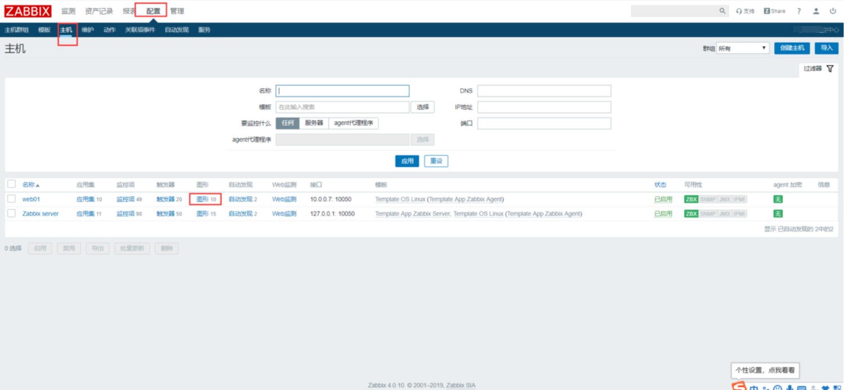Click Zabbix server IPMI badge
The height and width of the screenshot is (390, 844).
(739, 214)
